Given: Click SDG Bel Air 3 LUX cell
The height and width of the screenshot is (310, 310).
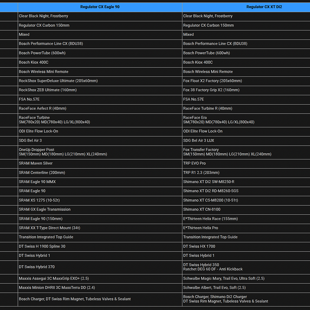Looking at the screenshot, I should pos(246,141).
